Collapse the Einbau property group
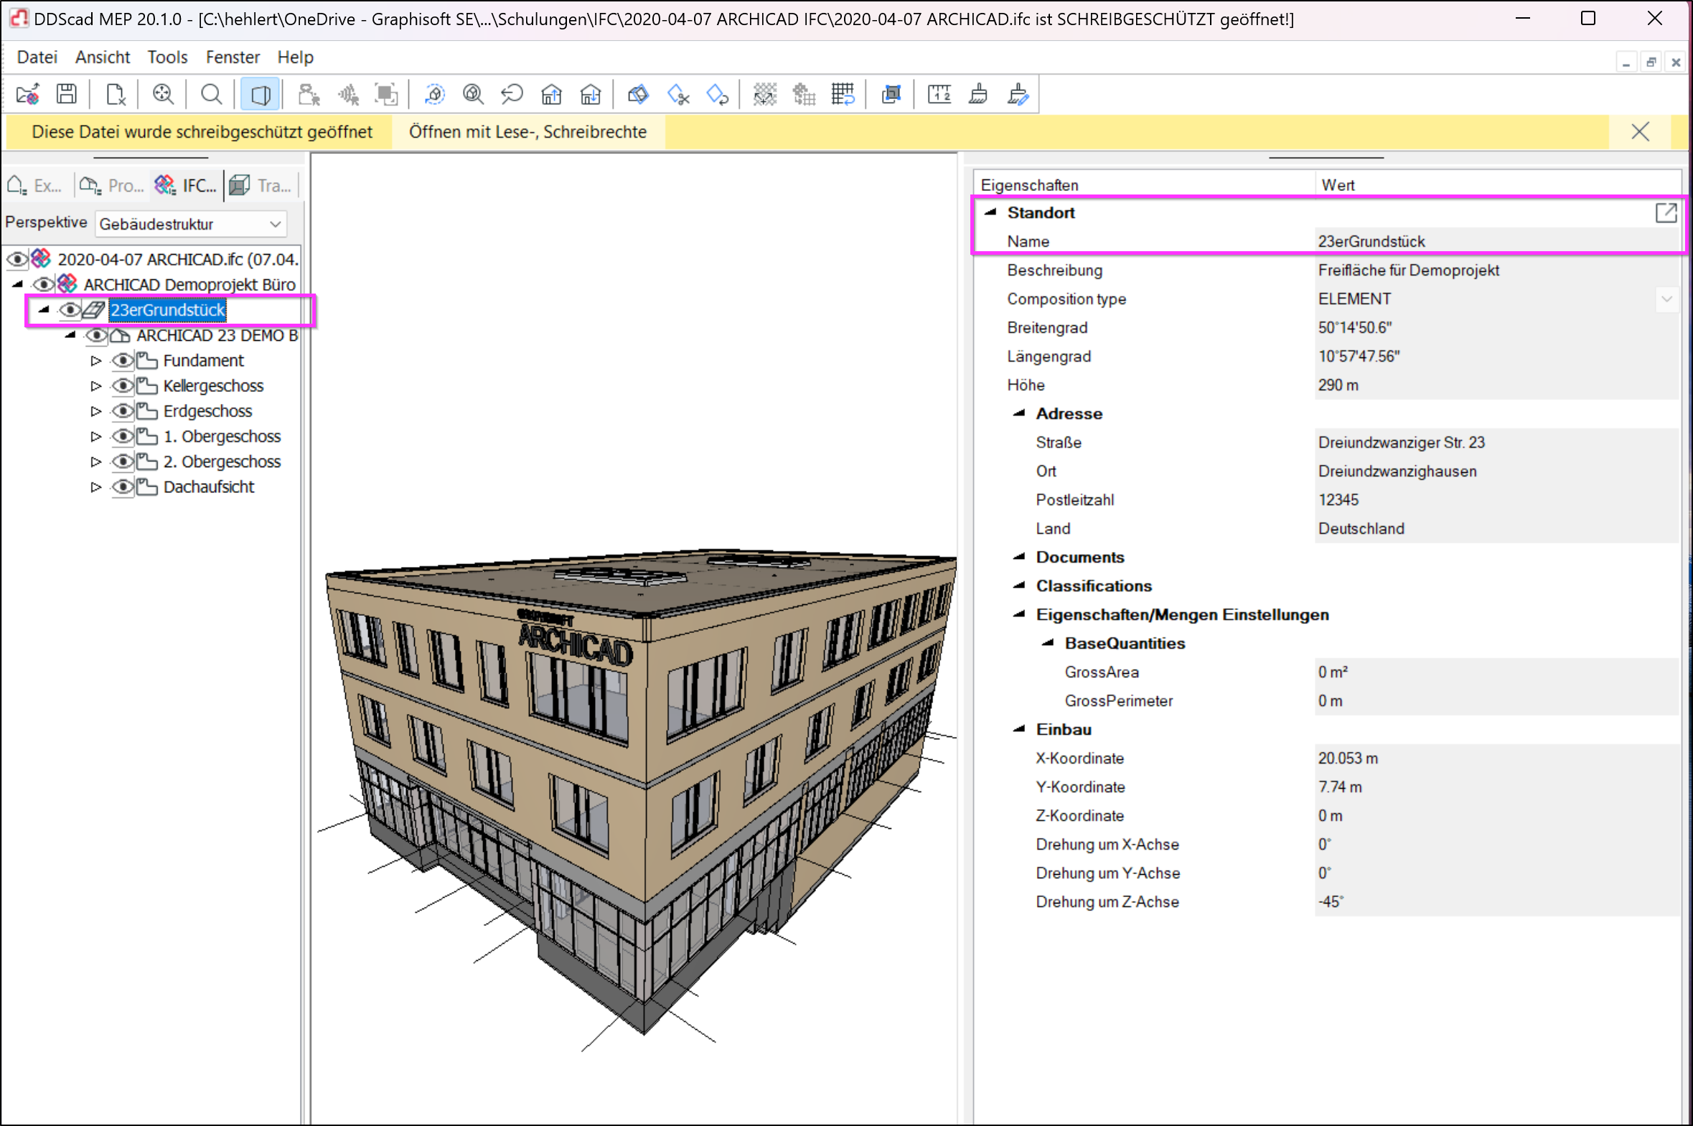 [1019, 729]
